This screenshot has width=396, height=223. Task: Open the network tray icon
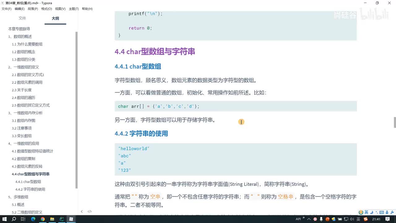pos(346,219)
